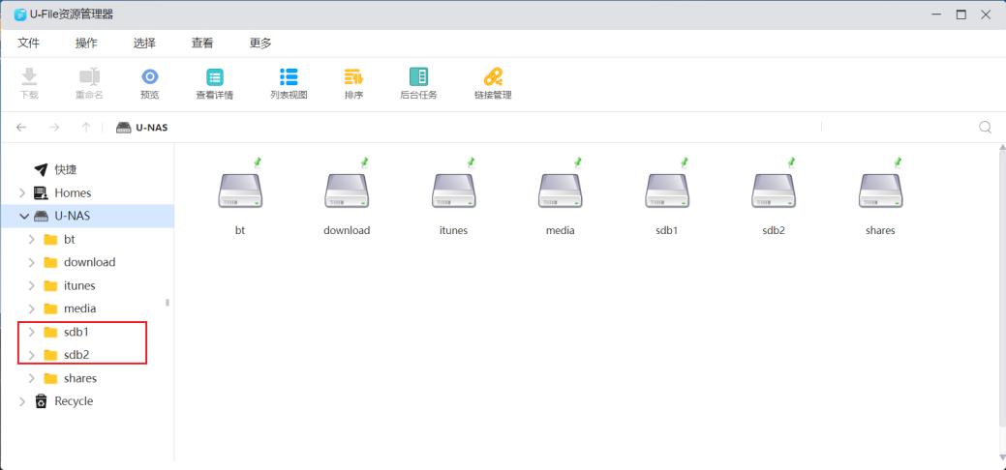This screenshot has width=1006, height=470.
Task: Select the bt drive icon
Action: click(240, 191)
